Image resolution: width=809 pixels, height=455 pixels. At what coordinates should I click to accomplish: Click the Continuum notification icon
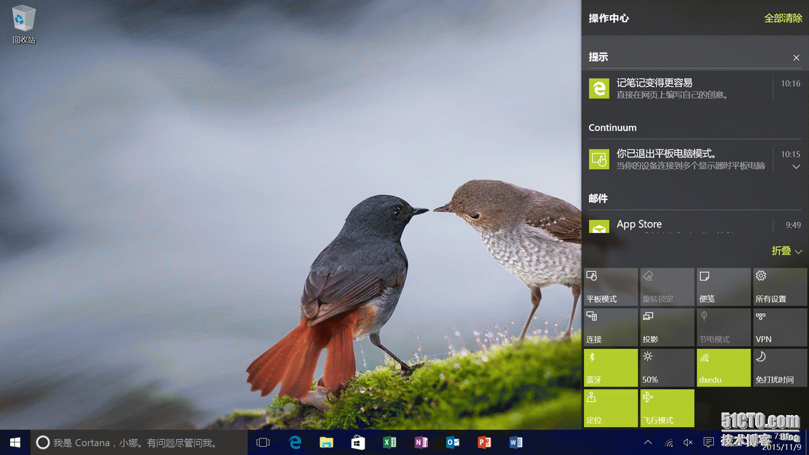click(599, 160)
